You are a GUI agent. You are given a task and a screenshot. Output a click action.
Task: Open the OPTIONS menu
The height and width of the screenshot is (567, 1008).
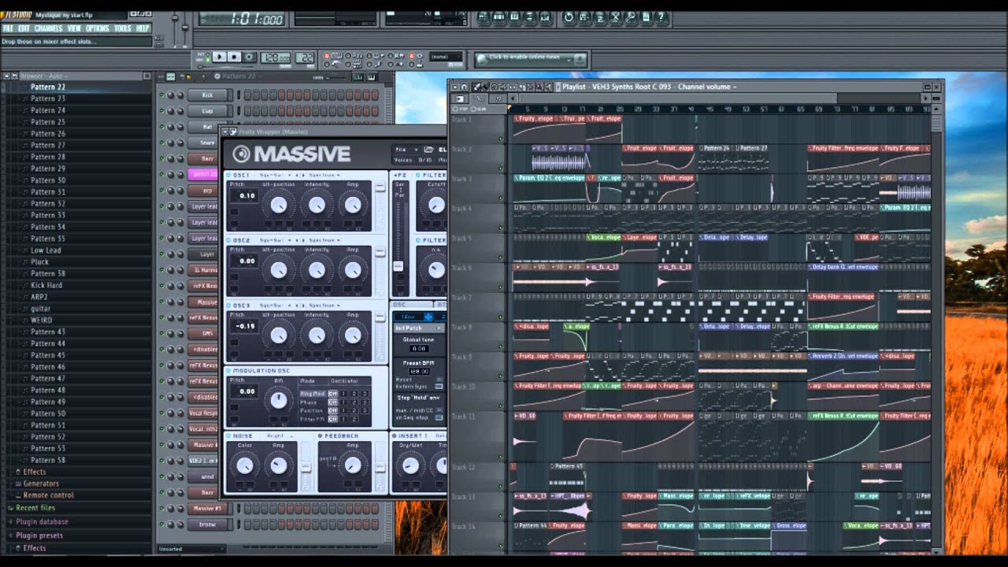(x=98, y=28)
